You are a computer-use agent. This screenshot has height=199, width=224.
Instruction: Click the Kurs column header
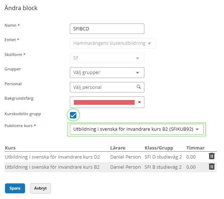(10, 148)
